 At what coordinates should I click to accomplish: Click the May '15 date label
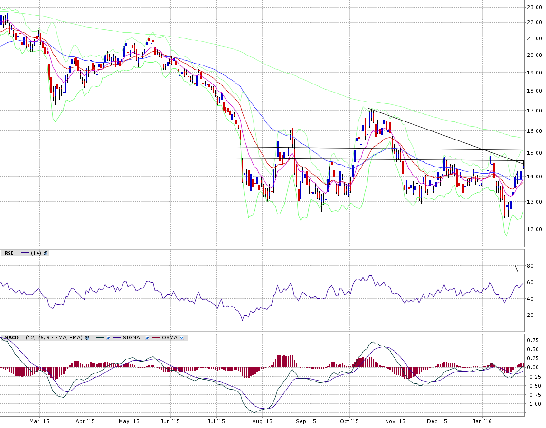point(129,421)
